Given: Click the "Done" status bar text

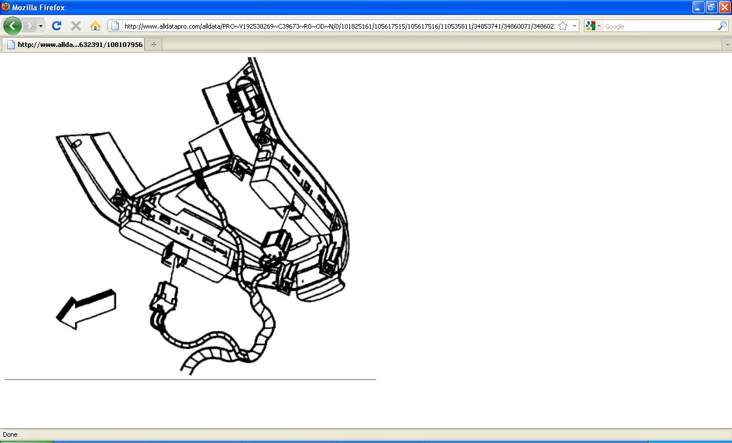Looking at the screenshot, I should point(10,434).
